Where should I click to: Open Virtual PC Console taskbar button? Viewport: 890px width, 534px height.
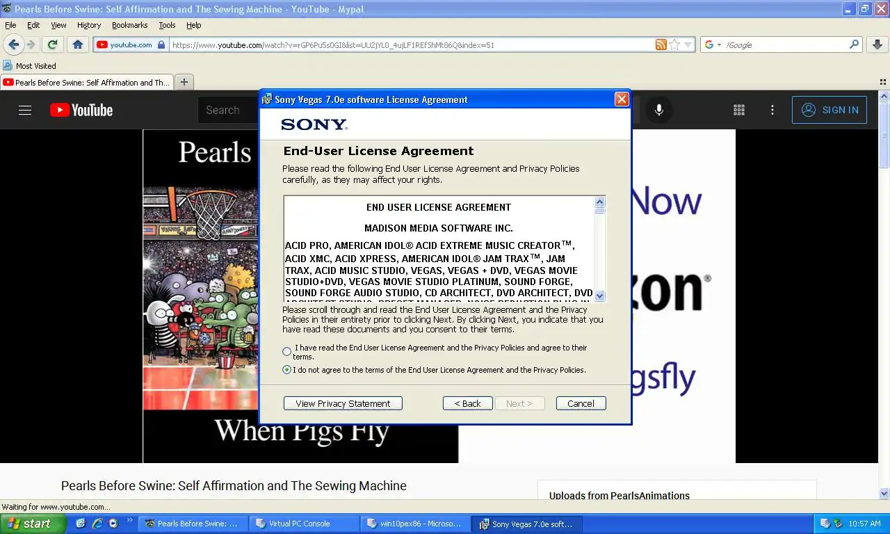pos(304,524)
